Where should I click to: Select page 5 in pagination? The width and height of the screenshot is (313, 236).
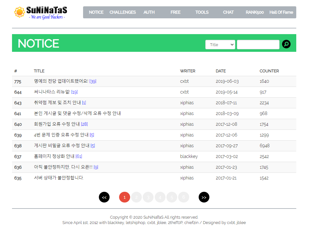(172, 197)
